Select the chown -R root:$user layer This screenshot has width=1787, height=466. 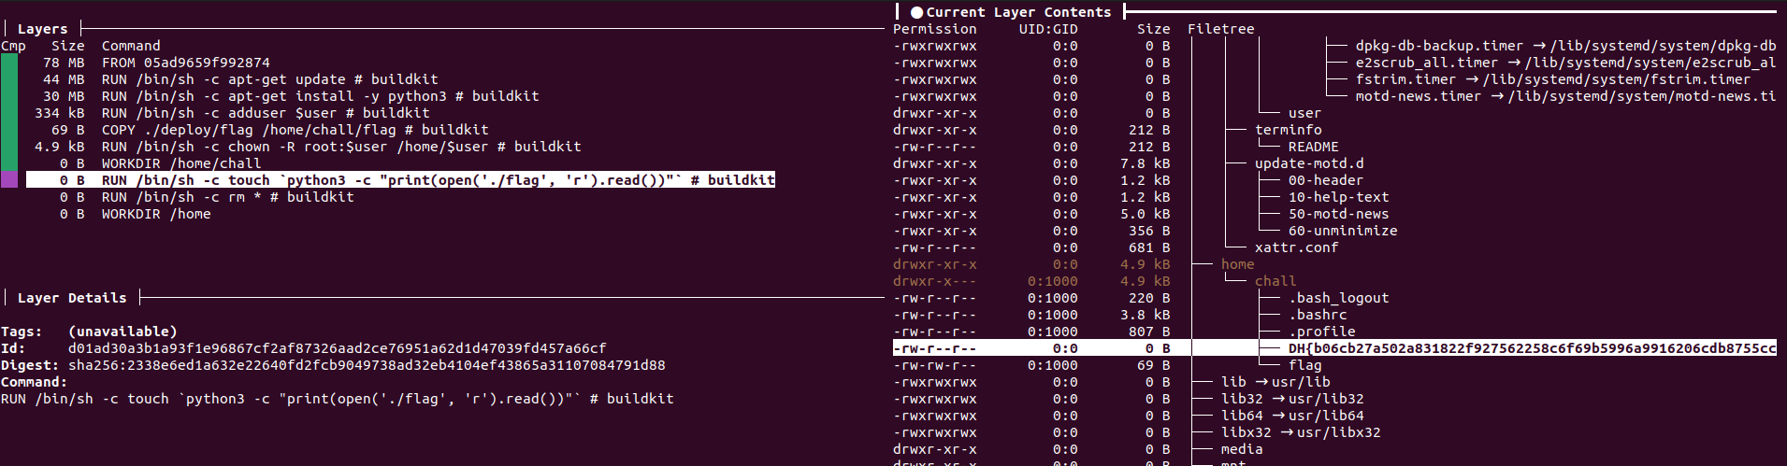tap(341, 147)
